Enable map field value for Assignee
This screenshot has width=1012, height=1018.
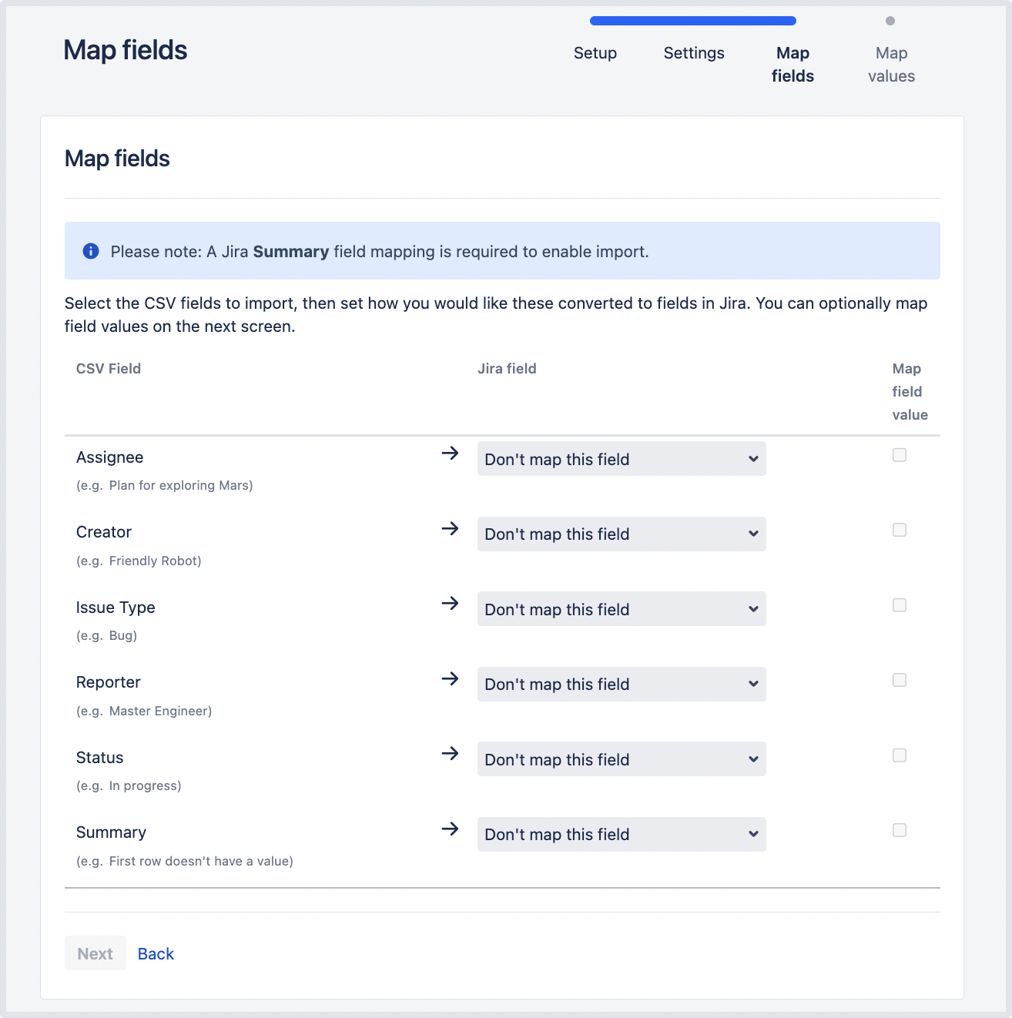899,455
